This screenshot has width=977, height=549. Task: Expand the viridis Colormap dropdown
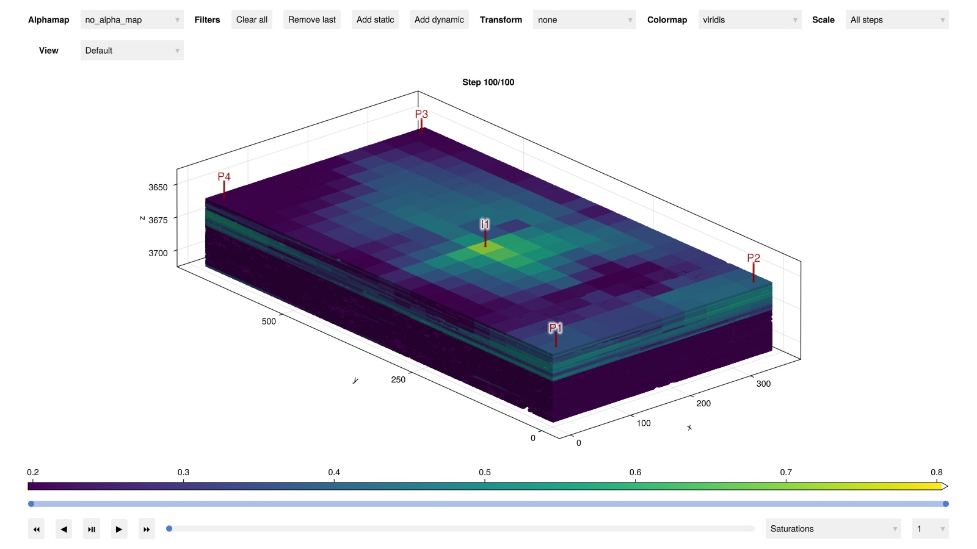point(749,20)
